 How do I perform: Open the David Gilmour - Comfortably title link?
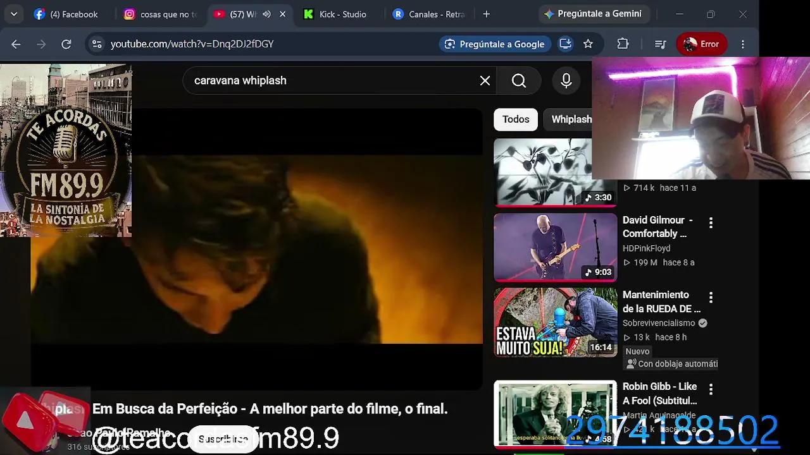tap(658, 227)
